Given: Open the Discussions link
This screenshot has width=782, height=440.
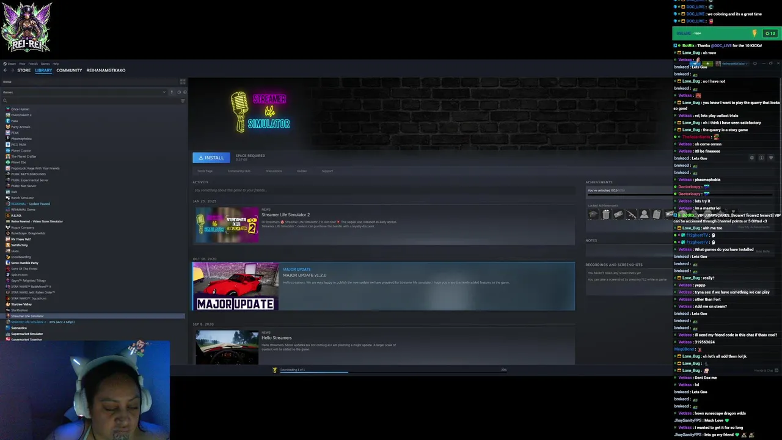Looking at the screenshot, I should point(274,171).
